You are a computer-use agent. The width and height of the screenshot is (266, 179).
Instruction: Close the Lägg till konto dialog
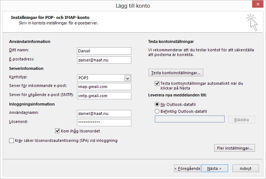click(257, 5)
